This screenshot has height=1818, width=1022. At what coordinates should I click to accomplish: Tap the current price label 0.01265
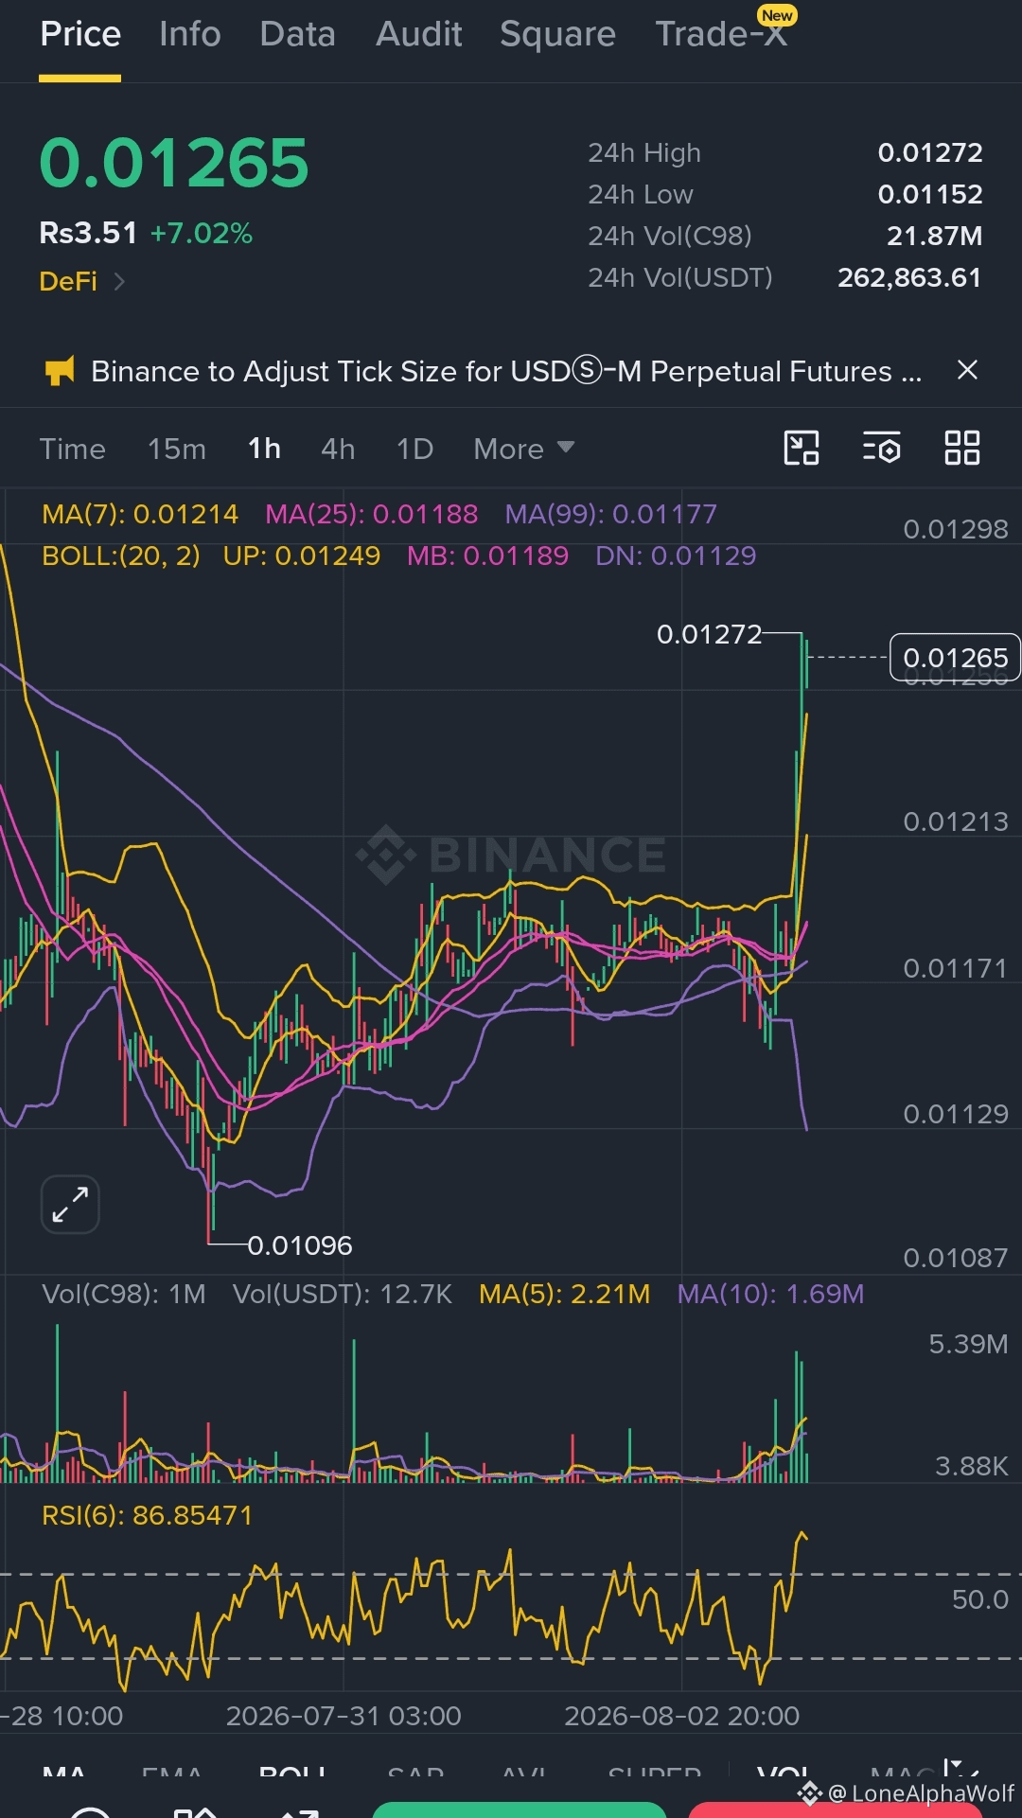tap(955, 658)
